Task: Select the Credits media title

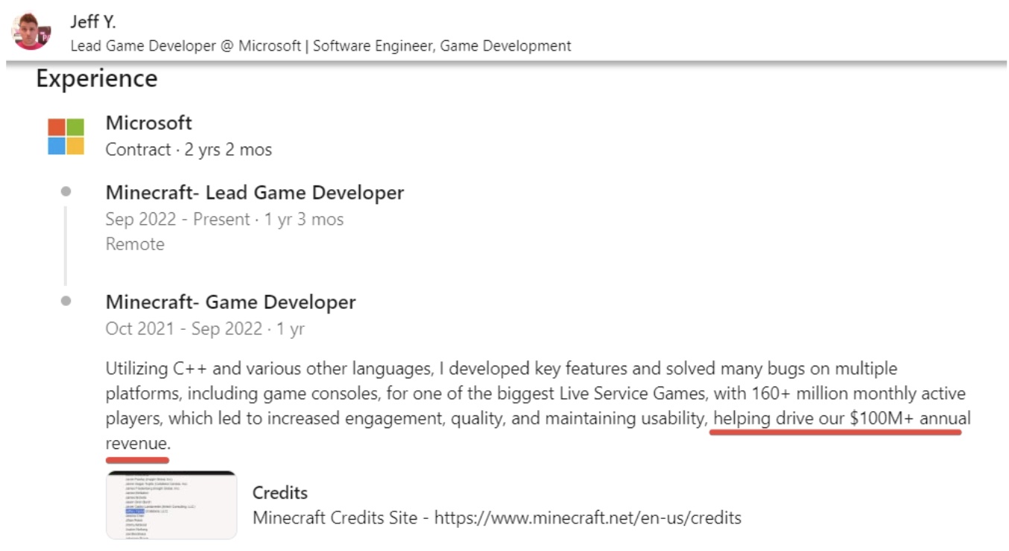Action: 280,493
